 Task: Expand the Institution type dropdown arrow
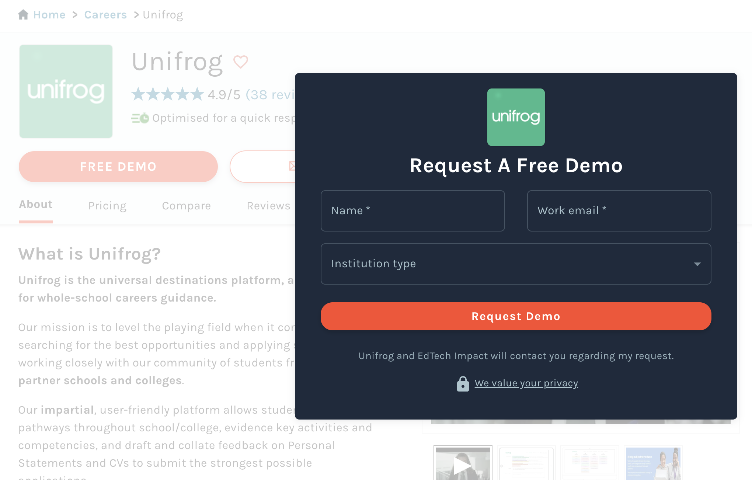click(x=697, y=264)
